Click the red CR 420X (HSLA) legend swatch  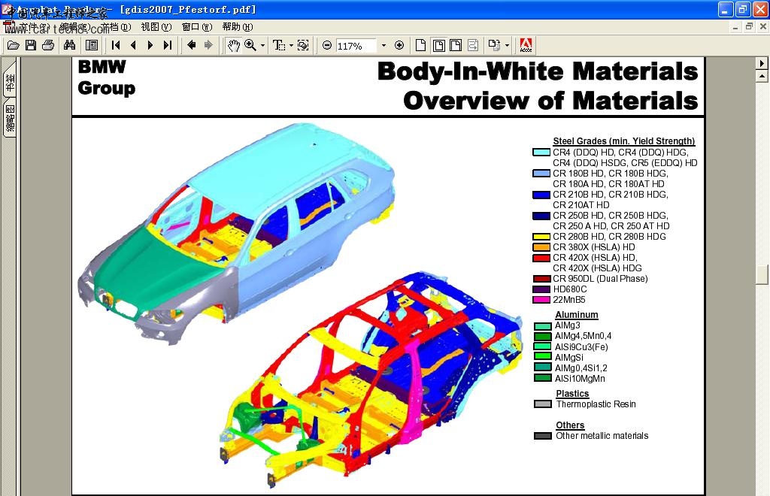click(x=541, y=258)
